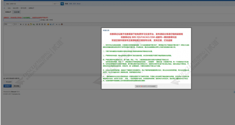235x125 pixels.
Task: Open the font color picker
Action: point(28,24)
